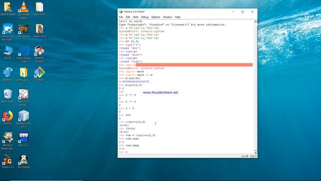Select the Microsoft Windows shortcut icon
Screen dimensions: 321x181
point(24,98)
